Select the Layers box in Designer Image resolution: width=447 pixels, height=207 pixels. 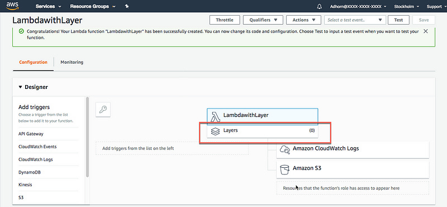pyautogui.click(x=262, y=131)
